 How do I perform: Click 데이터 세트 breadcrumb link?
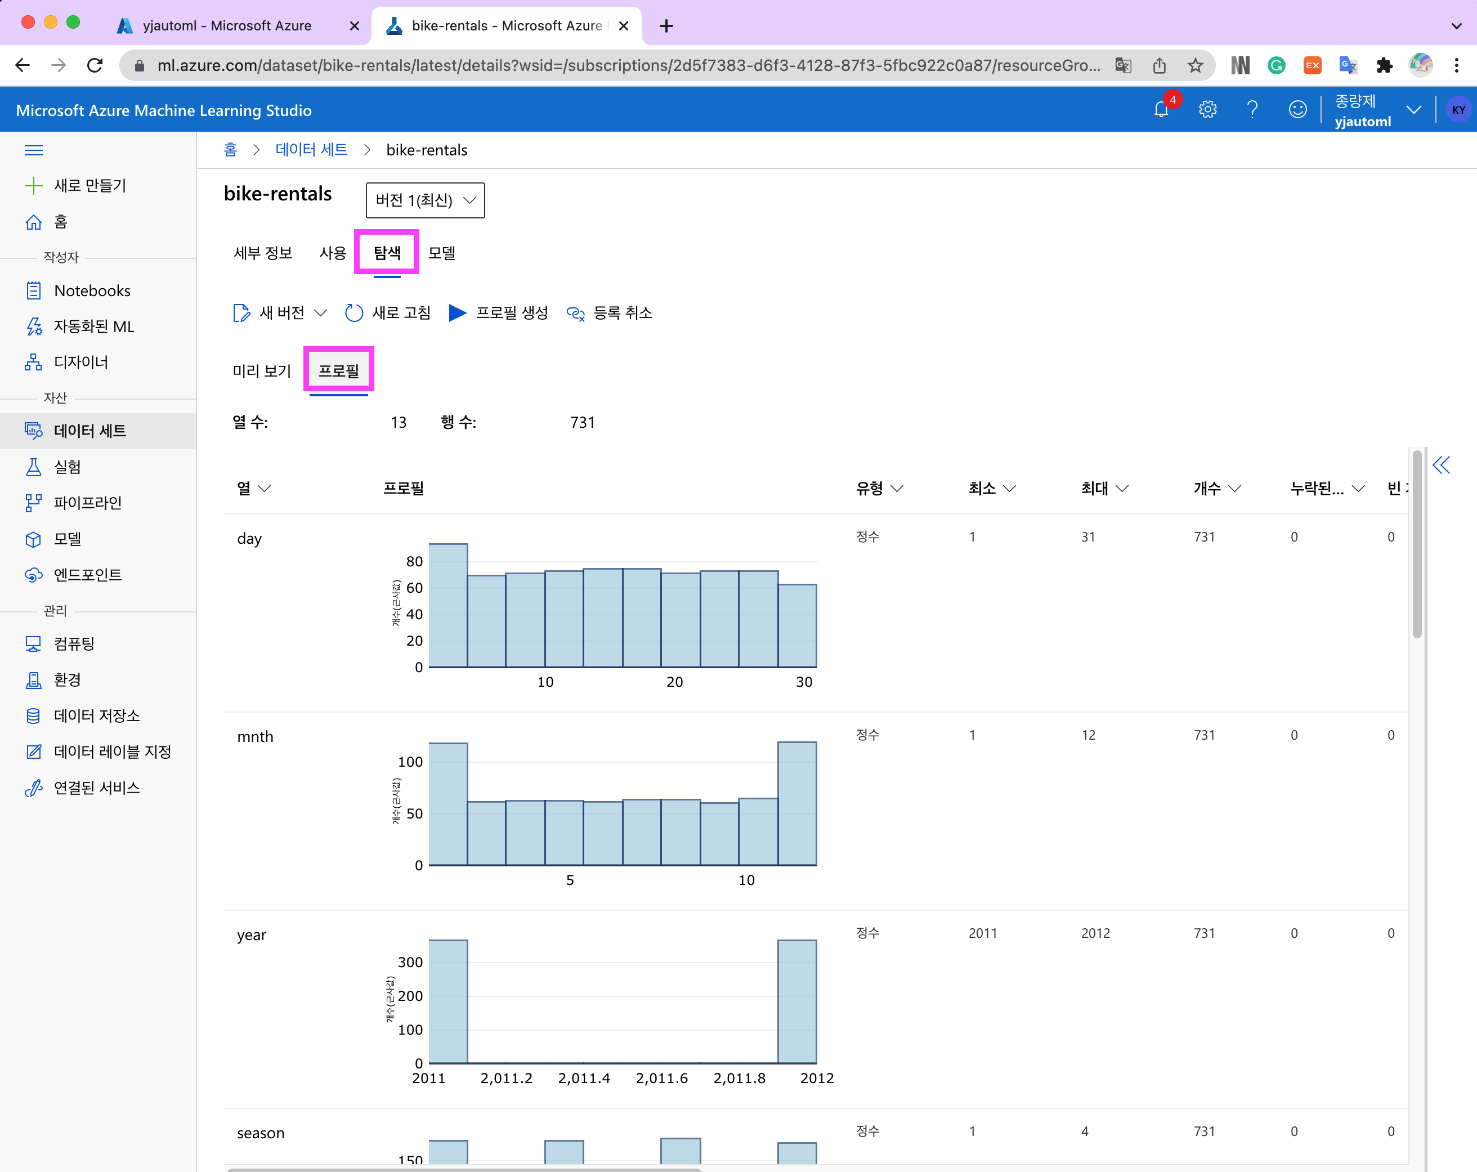pos(312,150)
